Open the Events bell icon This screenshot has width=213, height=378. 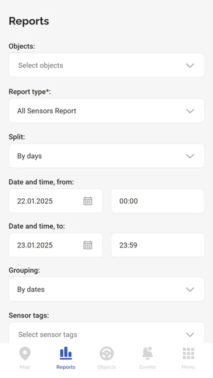point(147,353)
